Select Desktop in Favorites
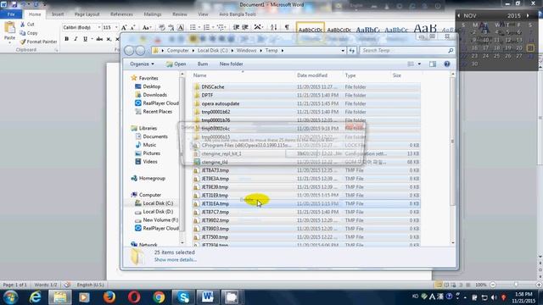 [151, 86]
